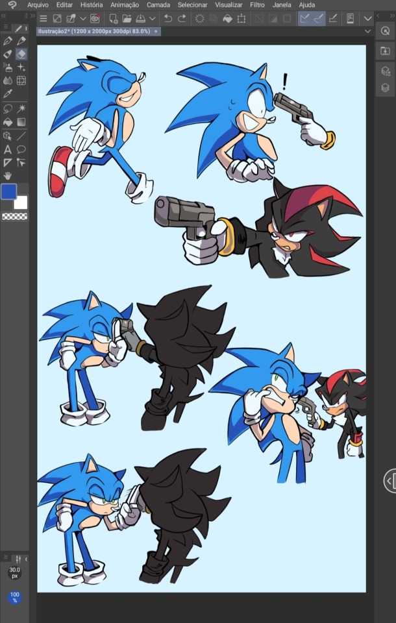396x623 pixels.
Task: Select the Blend tool
Action: (8, 80)
